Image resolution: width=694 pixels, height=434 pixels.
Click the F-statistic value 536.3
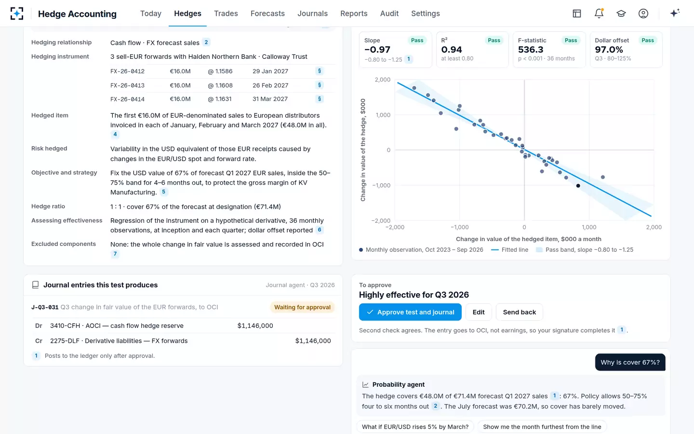click(531, 50)
